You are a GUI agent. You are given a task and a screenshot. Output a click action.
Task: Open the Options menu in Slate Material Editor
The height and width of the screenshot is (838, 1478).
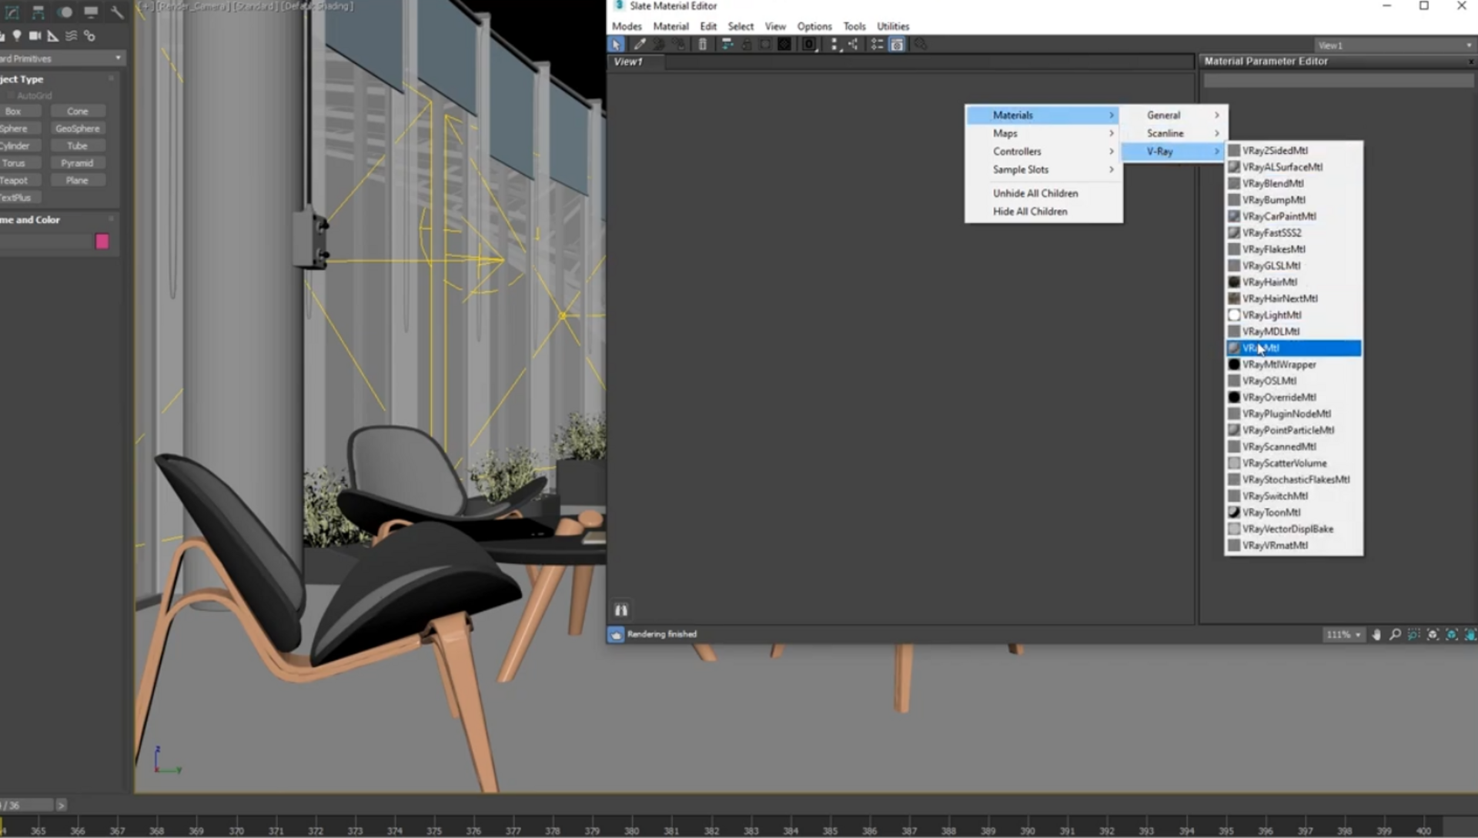(814, 25)
